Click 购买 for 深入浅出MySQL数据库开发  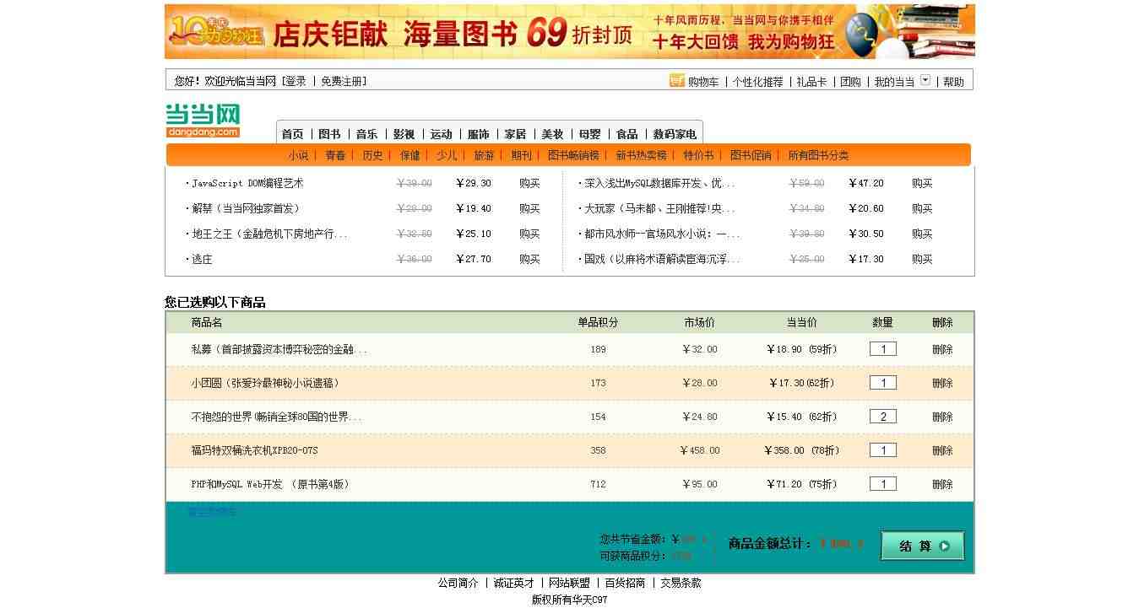pyautogui.click(x=922, y=183)
